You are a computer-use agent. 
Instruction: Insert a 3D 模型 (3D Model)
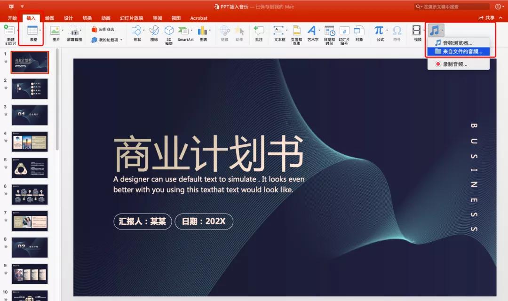pos(168,31)
